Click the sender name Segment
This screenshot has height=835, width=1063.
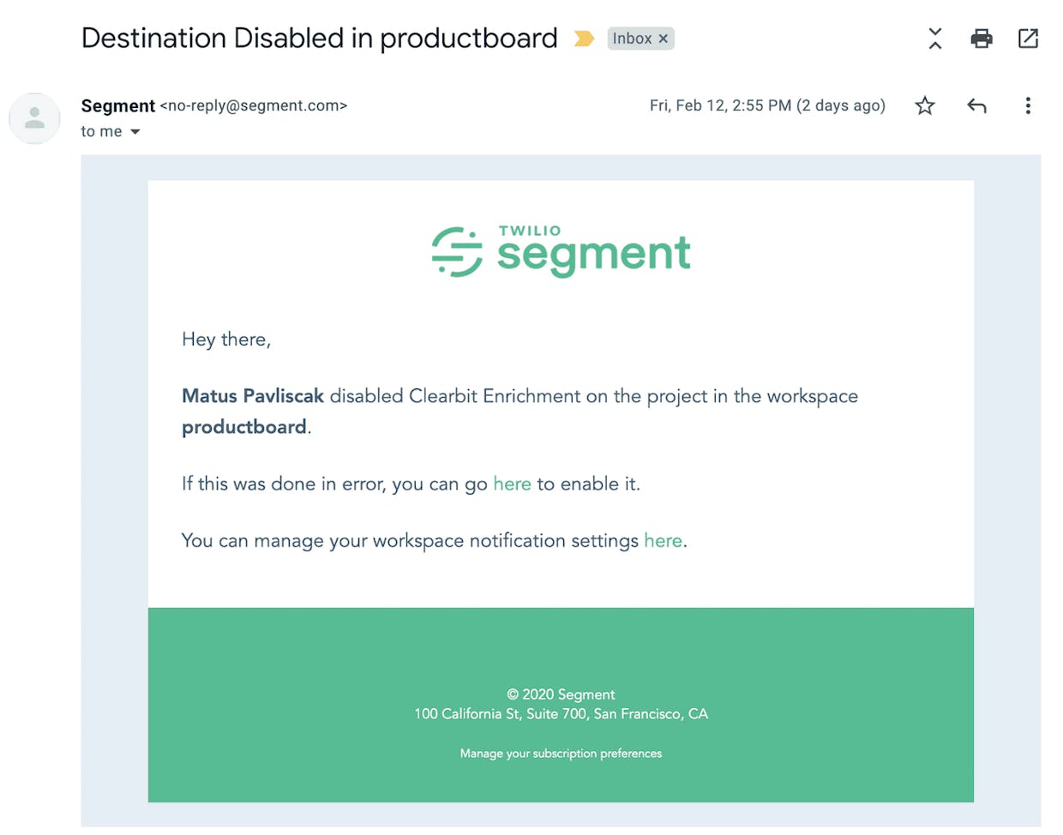coord(118,105)
